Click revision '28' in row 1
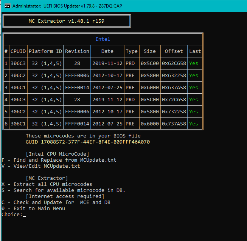This screenshot has height=241, width=247. point(77,63)
